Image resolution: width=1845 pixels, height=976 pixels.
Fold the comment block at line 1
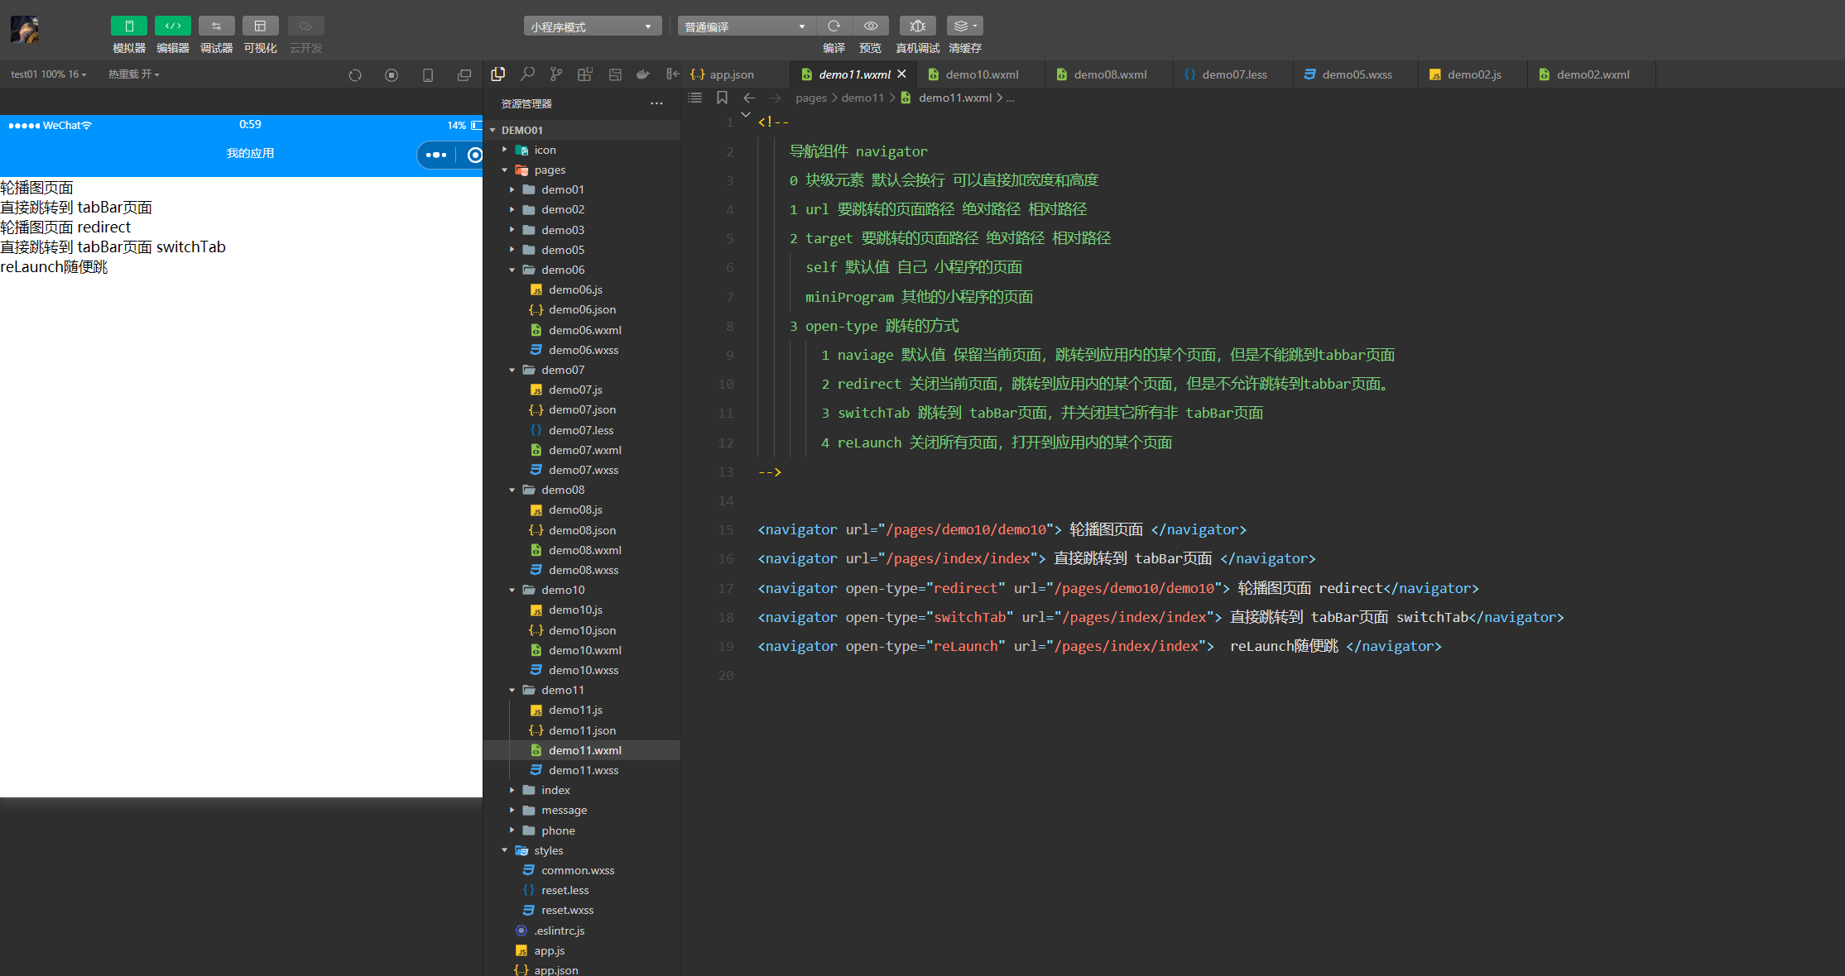pyautogui.click(x=746, y=115)
